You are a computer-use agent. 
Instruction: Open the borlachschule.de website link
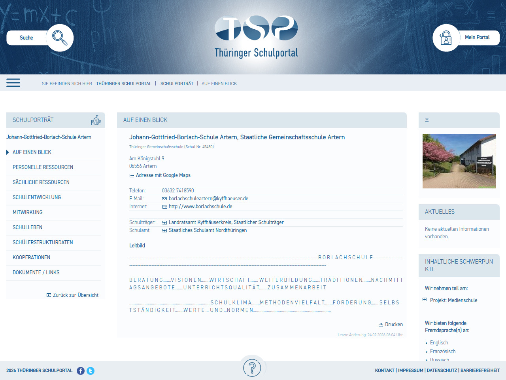200,207
